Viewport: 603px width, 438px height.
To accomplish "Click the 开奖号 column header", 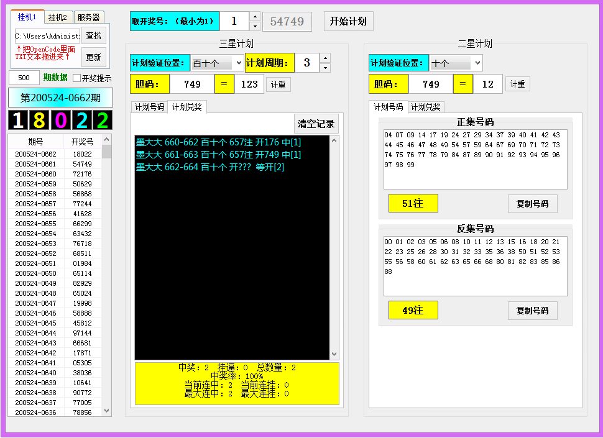I will click(82, 142).
